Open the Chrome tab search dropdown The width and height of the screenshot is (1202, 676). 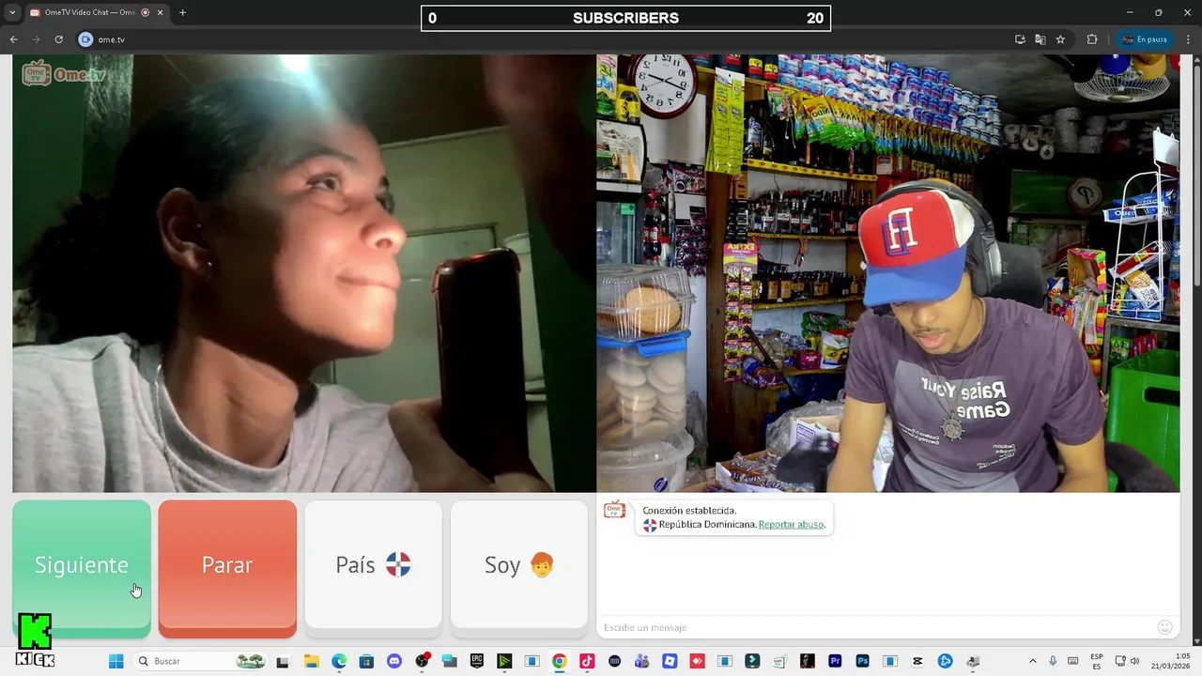tap(12, 12)
